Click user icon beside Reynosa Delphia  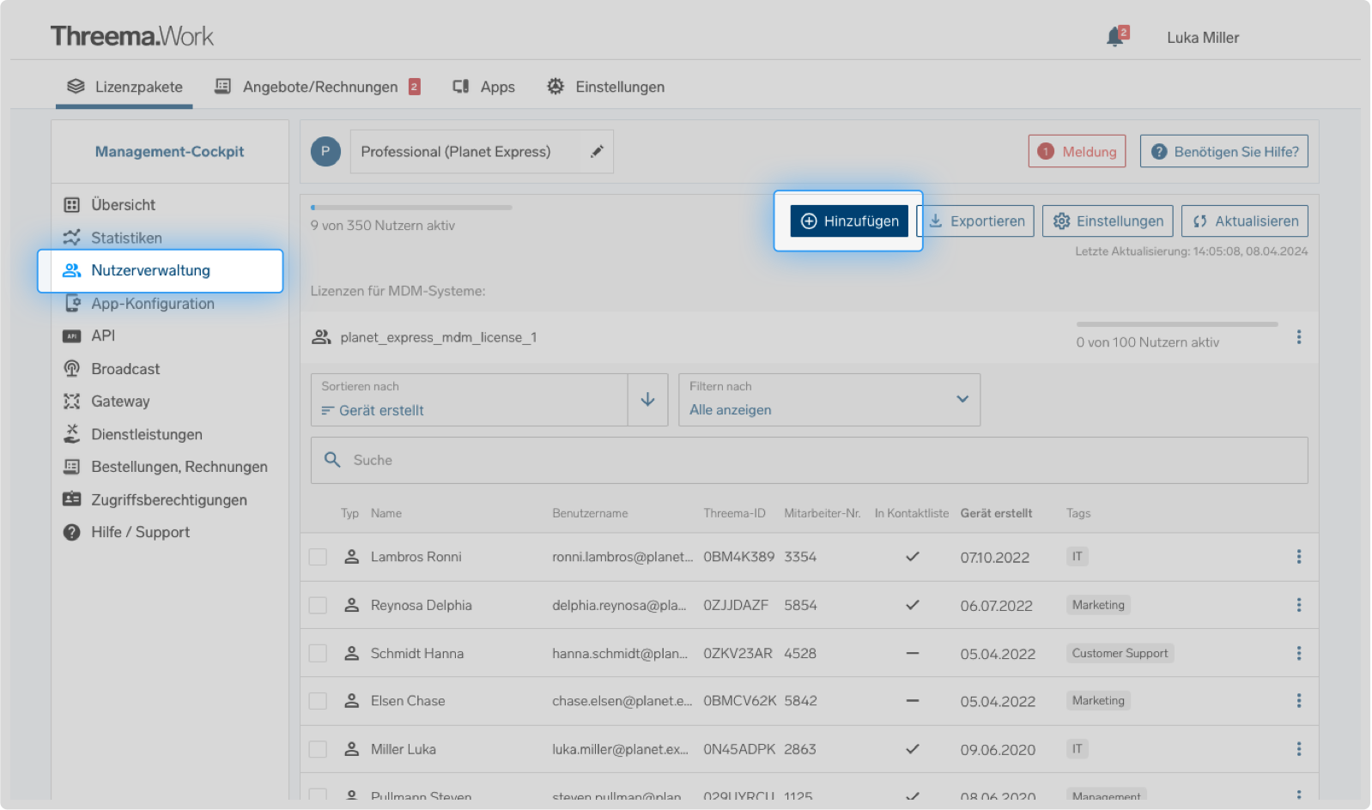[x=351, y=605]
